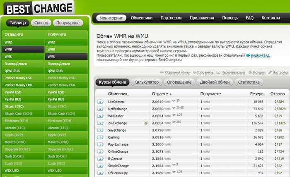Screen dimensions: 290x177
Task: Open the Обменники menu item
Action: [x=142, y=18]
